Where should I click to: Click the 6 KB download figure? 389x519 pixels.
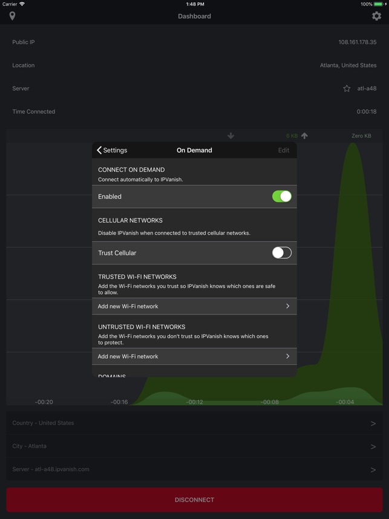[292, 135]
